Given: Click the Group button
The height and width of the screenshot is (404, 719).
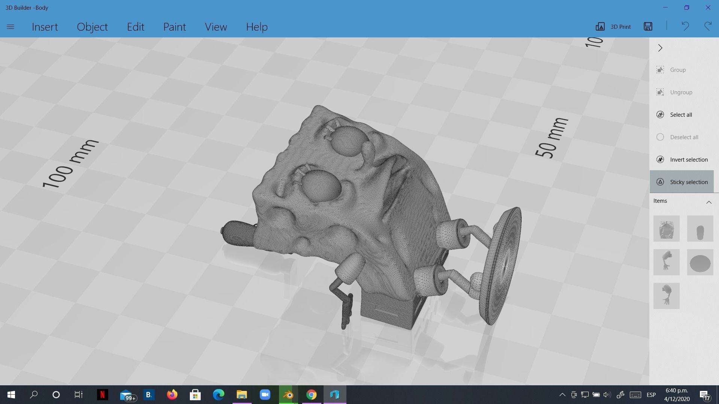Looking at the screenshot, I should click(x=682, y=70).
